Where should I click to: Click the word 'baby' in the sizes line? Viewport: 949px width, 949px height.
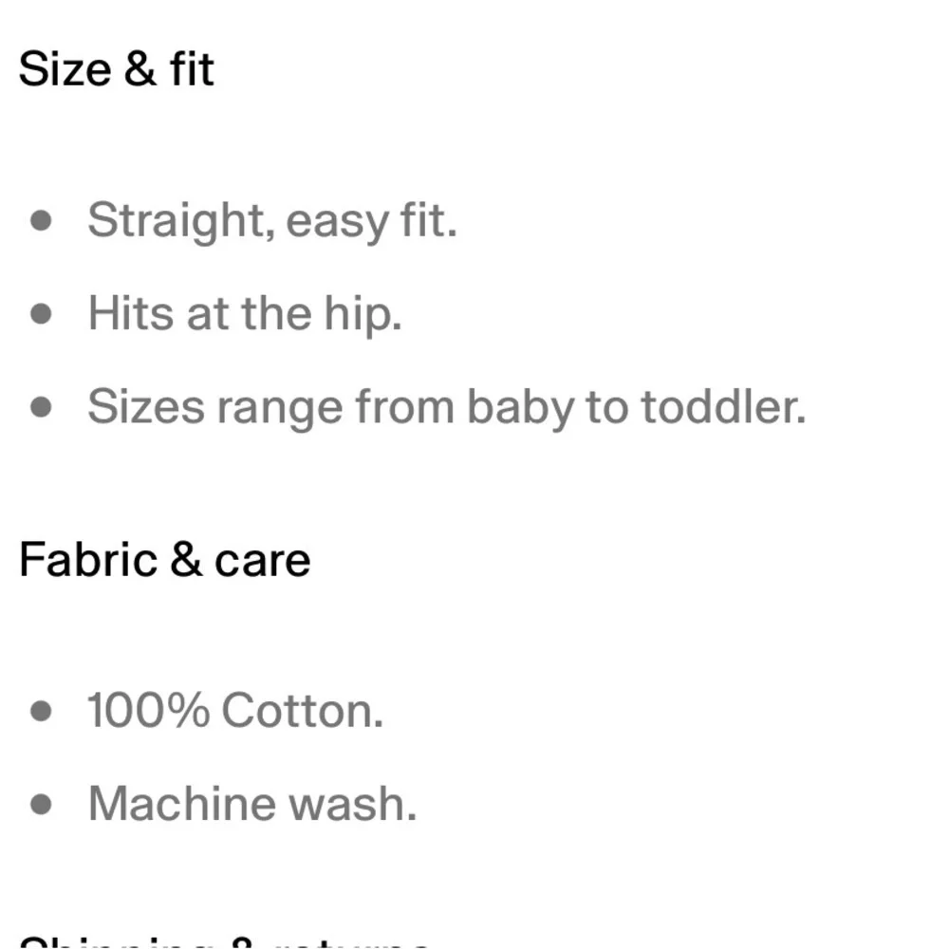tap(520, 408)
